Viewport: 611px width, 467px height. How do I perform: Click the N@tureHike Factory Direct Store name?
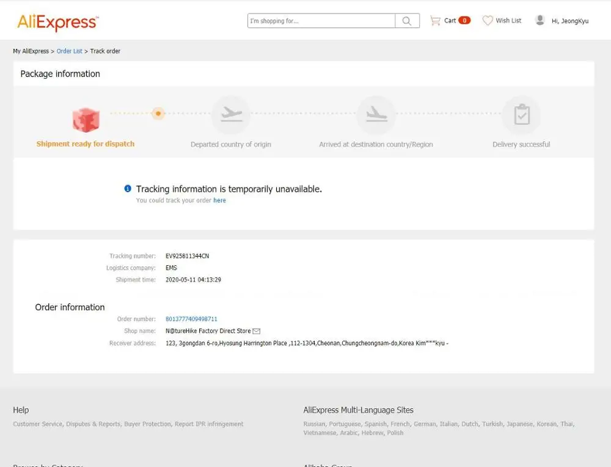208,331
